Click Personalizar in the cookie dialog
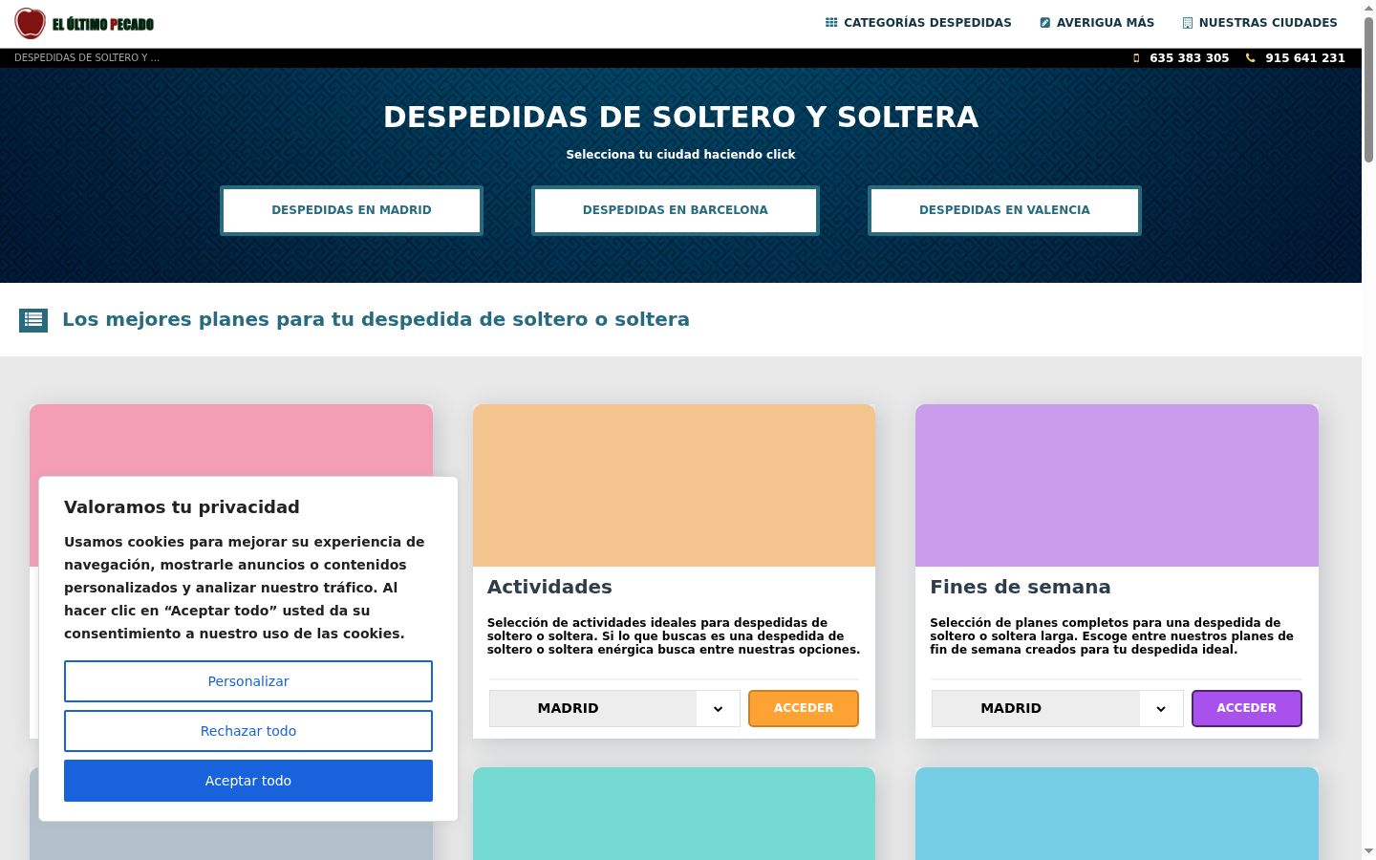Viewport: 1376px width, 860px height. (248, 681)
